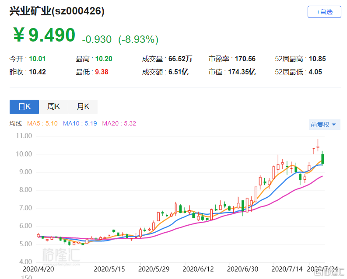Click the 2020/7/14 date axis label
Viewport: 347px width, 279px height.
pos(287,269)
